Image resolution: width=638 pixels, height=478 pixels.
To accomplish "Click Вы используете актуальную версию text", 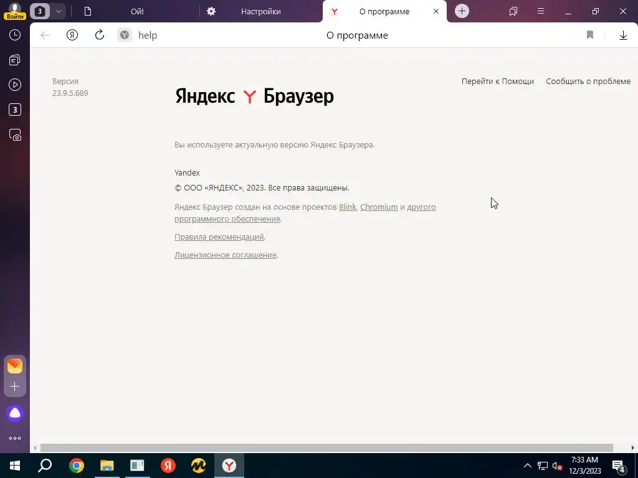I will (275, 144).
